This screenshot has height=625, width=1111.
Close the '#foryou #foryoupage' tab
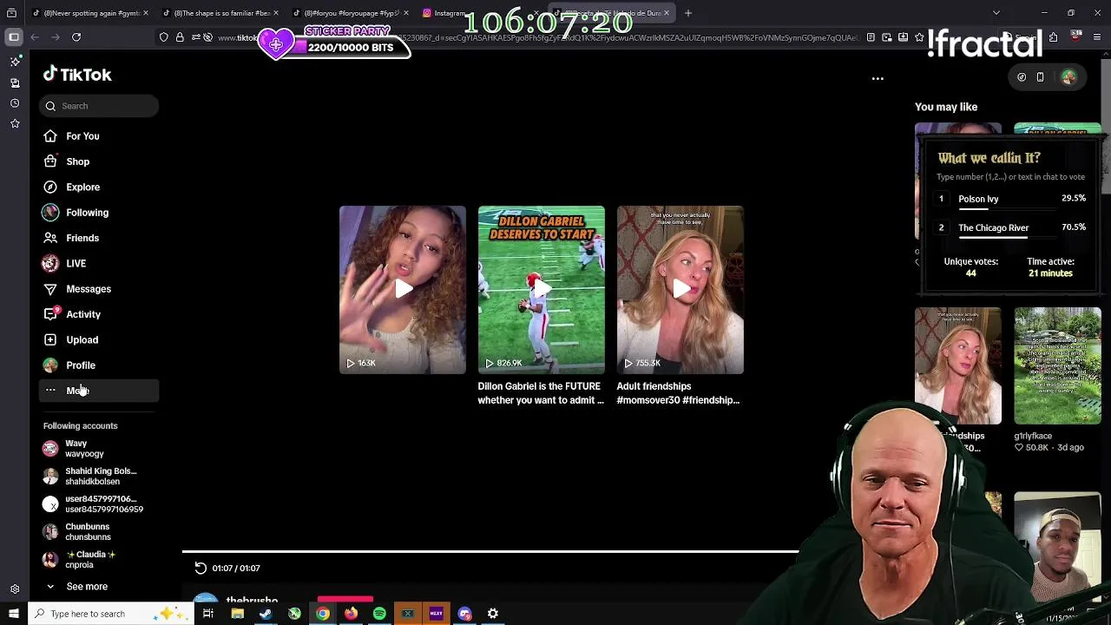[x=405, y=13]
